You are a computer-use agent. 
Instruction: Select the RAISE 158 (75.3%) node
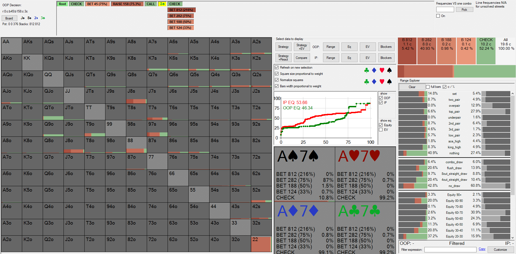[127, 4]
